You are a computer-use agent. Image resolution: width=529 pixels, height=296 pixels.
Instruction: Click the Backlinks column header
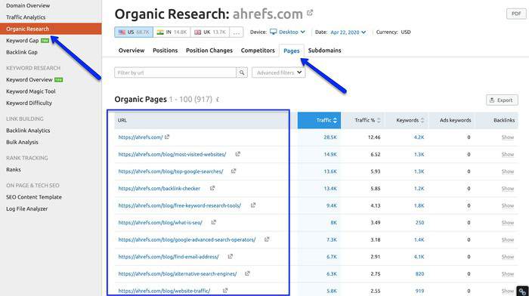[504, 120]
